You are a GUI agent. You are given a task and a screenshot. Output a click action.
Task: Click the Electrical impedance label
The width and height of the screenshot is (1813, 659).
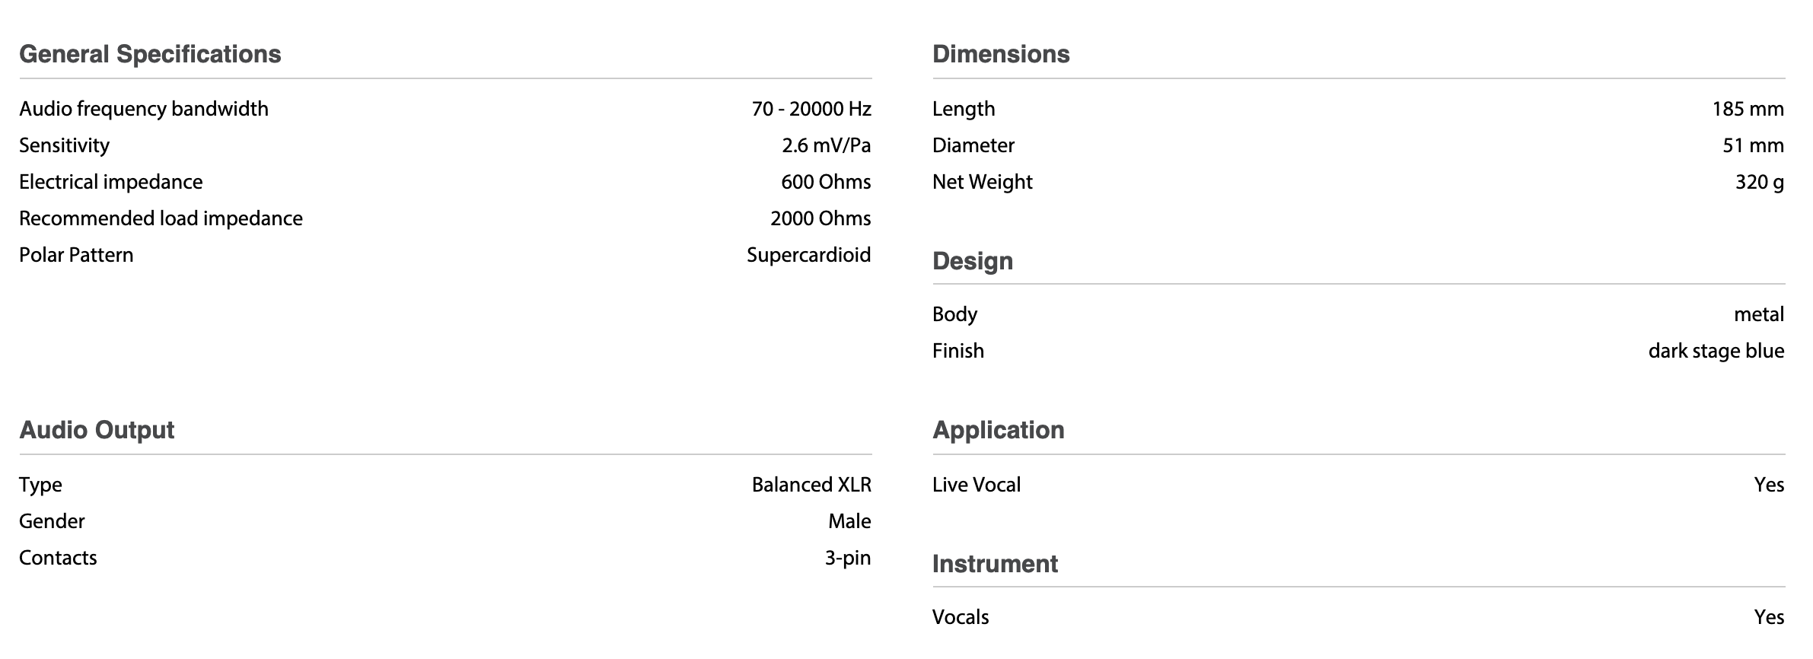[x=111, y=182]
